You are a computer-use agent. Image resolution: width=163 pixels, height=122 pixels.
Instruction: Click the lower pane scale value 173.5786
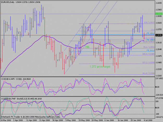pos(159,98)
